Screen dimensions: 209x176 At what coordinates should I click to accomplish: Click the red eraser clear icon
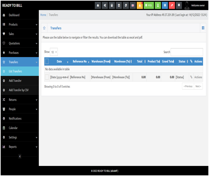tap(172, 5)
